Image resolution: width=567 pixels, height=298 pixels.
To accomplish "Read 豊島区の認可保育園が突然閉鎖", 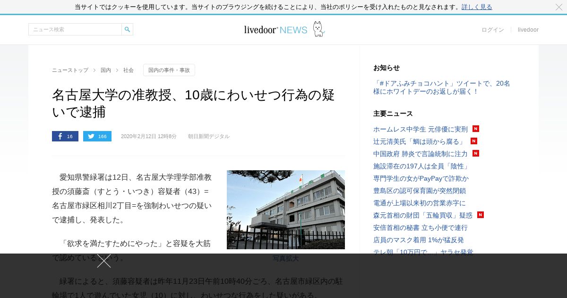I will tap(420, 191).
